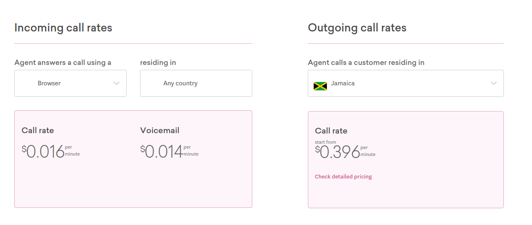Click Call rate label in incoming panel
This screenshot has height=225, width=532.
(x=38, y=130)
